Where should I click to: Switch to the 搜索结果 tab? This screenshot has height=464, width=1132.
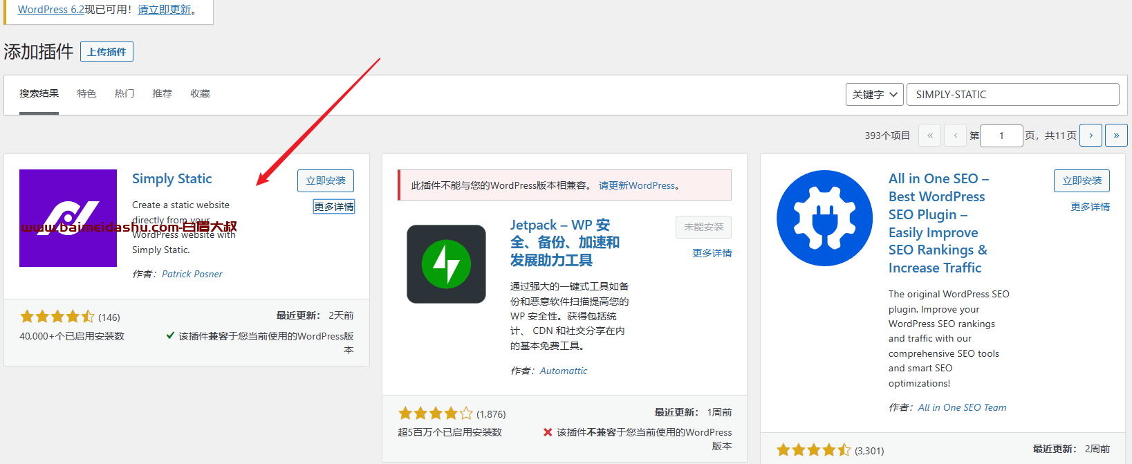39,94
